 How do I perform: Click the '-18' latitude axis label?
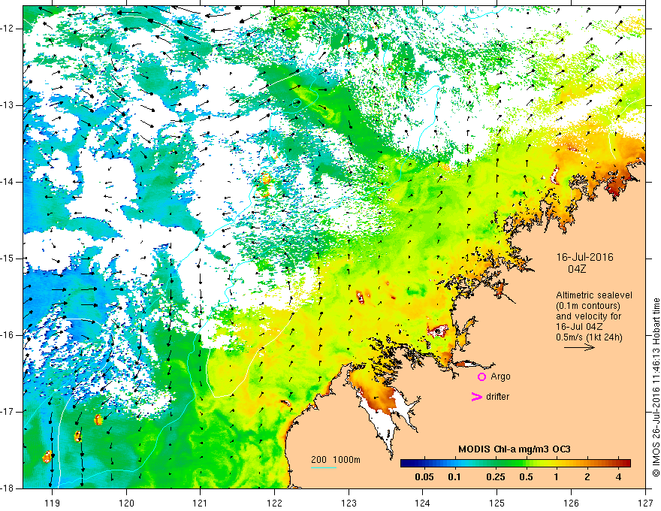pos(8,488)
